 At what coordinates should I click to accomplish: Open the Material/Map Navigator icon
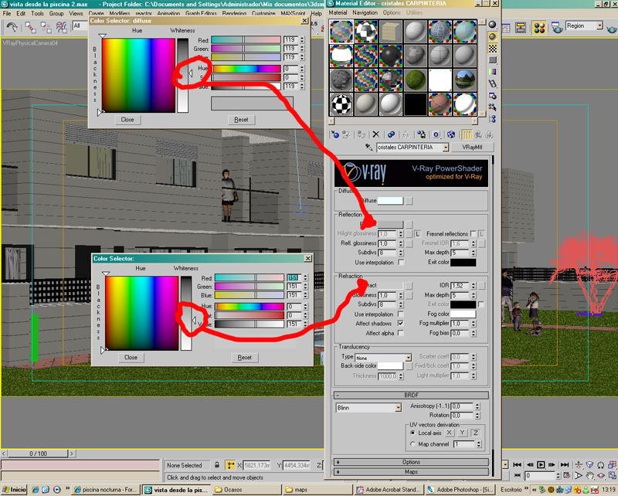pyautogui.click(x=493, y=119)
